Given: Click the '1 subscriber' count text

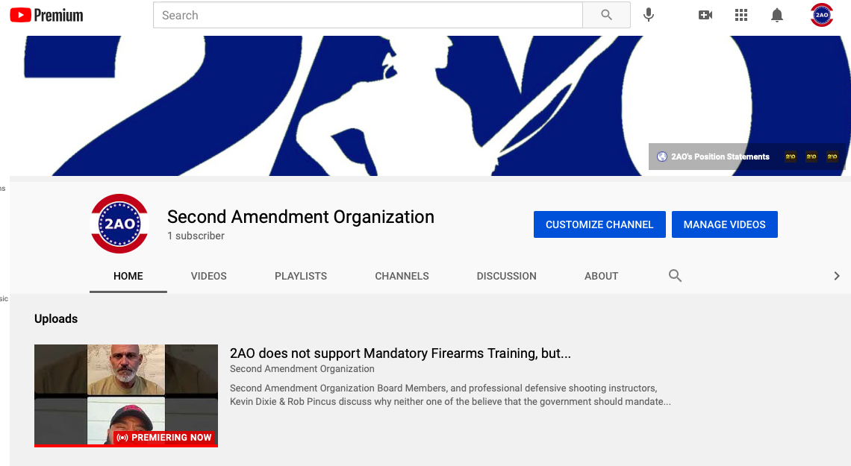Looking at the screenshot, I should pos(196,236).
